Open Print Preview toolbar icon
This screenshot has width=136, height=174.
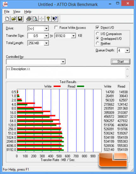tap(35, 19)
